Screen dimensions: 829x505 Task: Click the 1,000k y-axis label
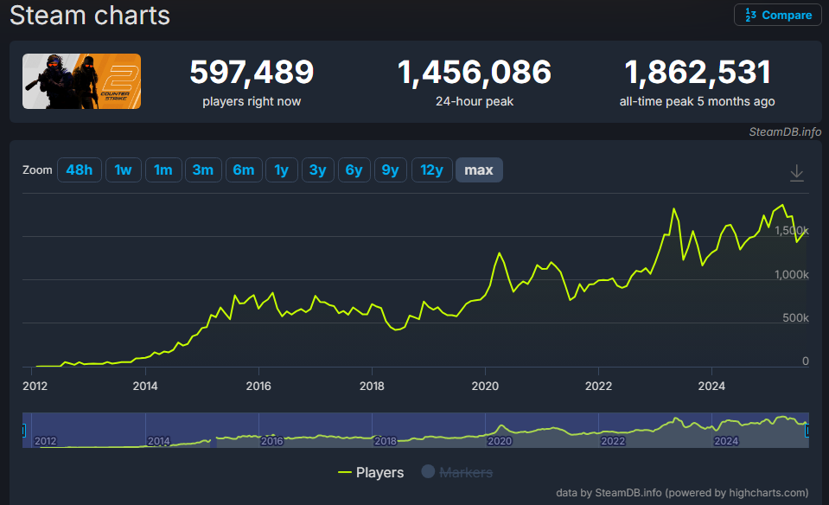point(792,274)
